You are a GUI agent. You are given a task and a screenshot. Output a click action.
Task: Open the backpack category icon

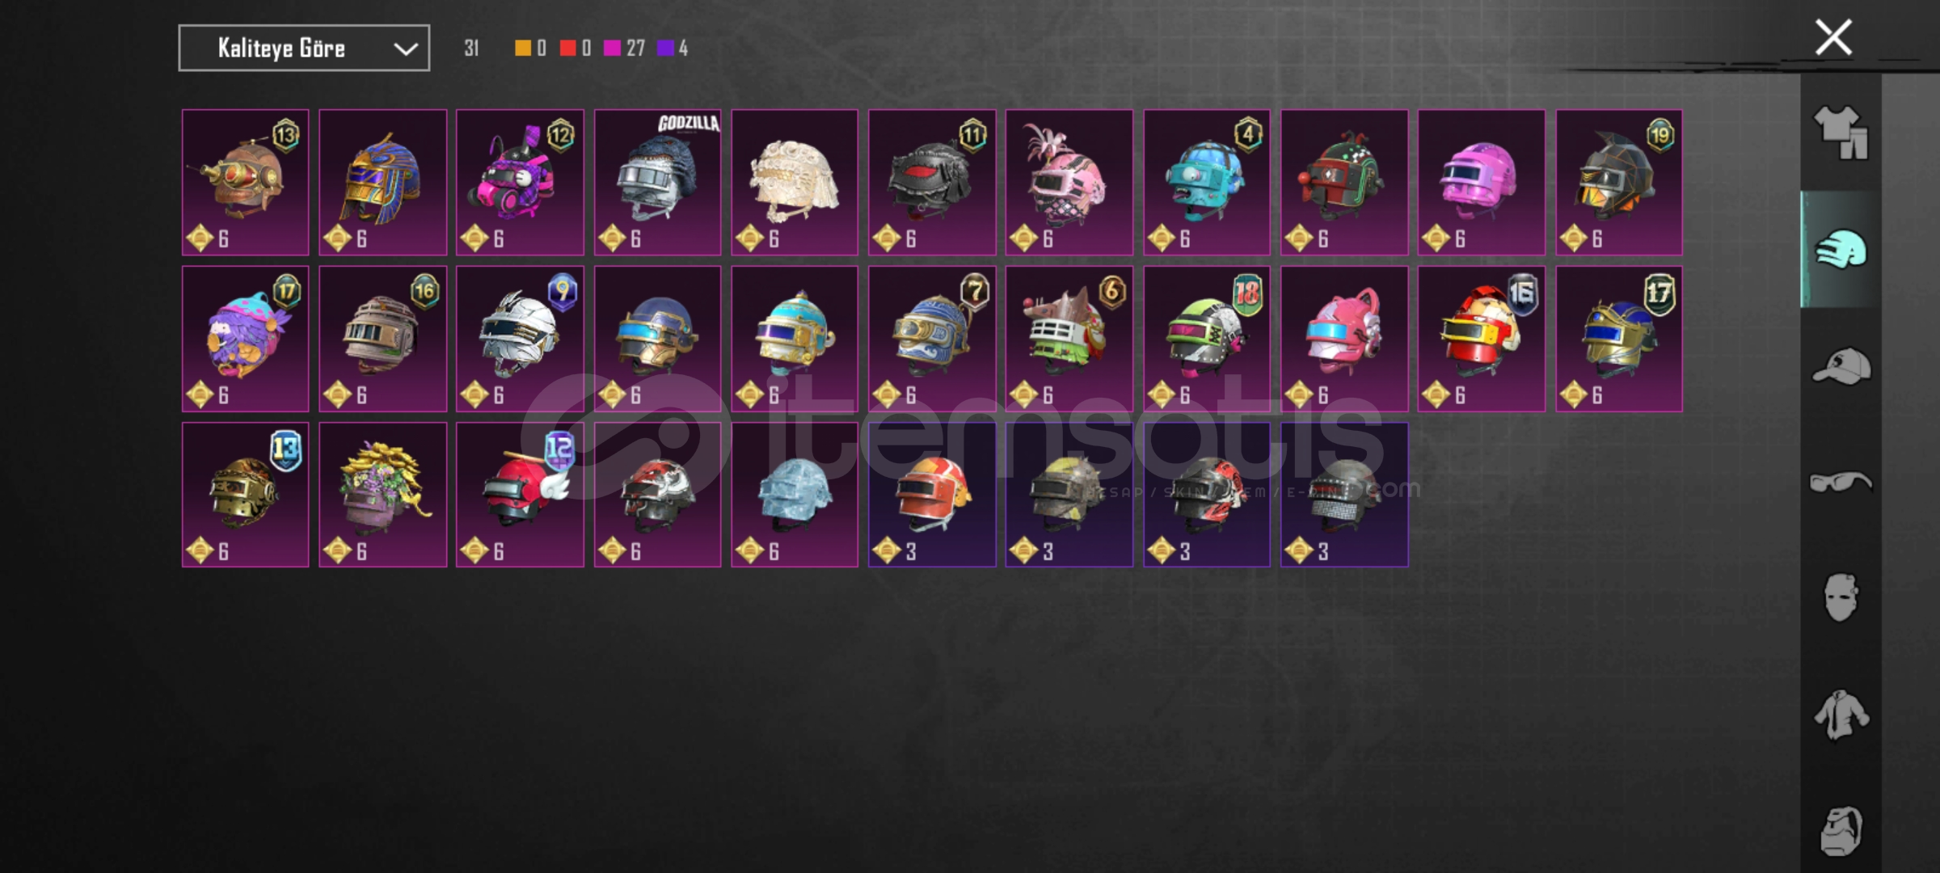coord(1841,830)
